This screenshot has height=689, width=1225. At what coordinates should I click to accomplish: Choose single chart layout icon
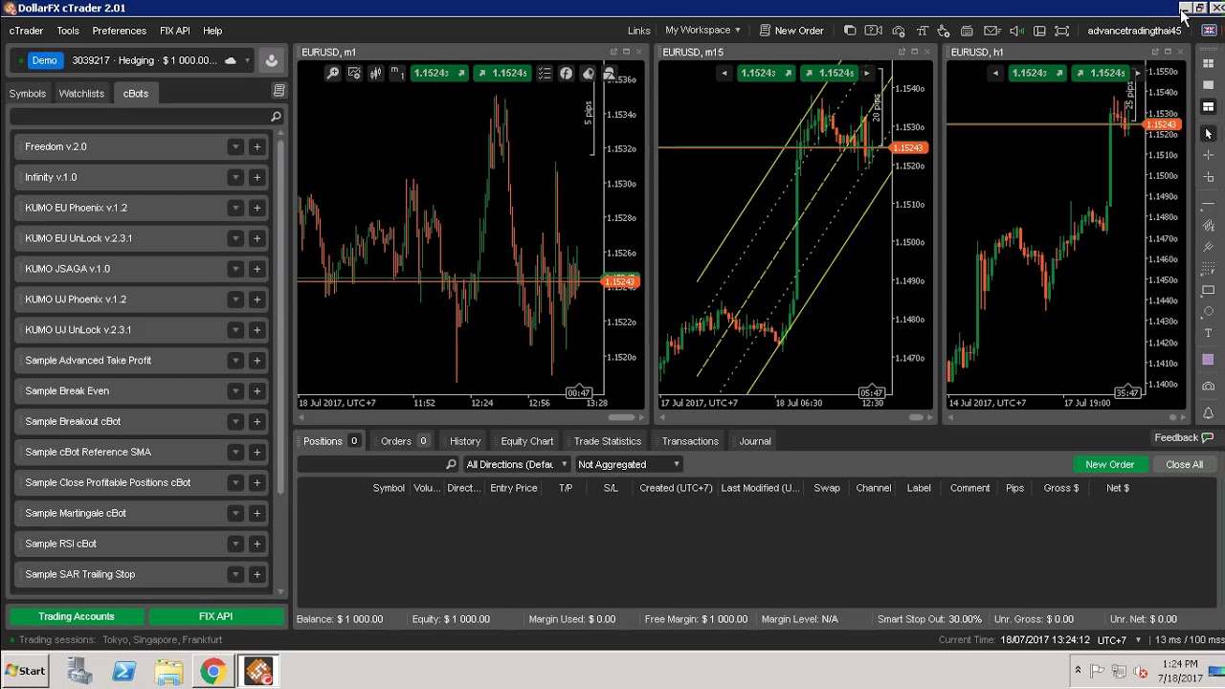[x=1209, y=85]
